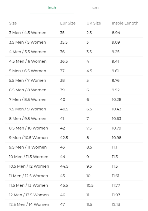
Task: Click the 9.76 insole length value
Action: 116,80
